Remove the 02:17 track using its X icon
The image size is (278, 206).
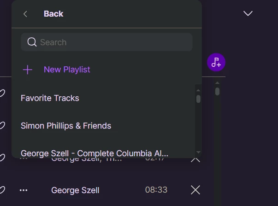coord(195,159)
